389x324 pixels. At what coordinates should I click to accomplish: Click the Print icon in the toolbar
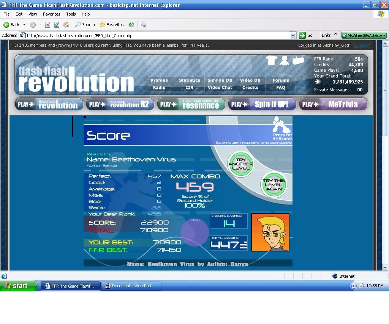click(x=144, y=25)
